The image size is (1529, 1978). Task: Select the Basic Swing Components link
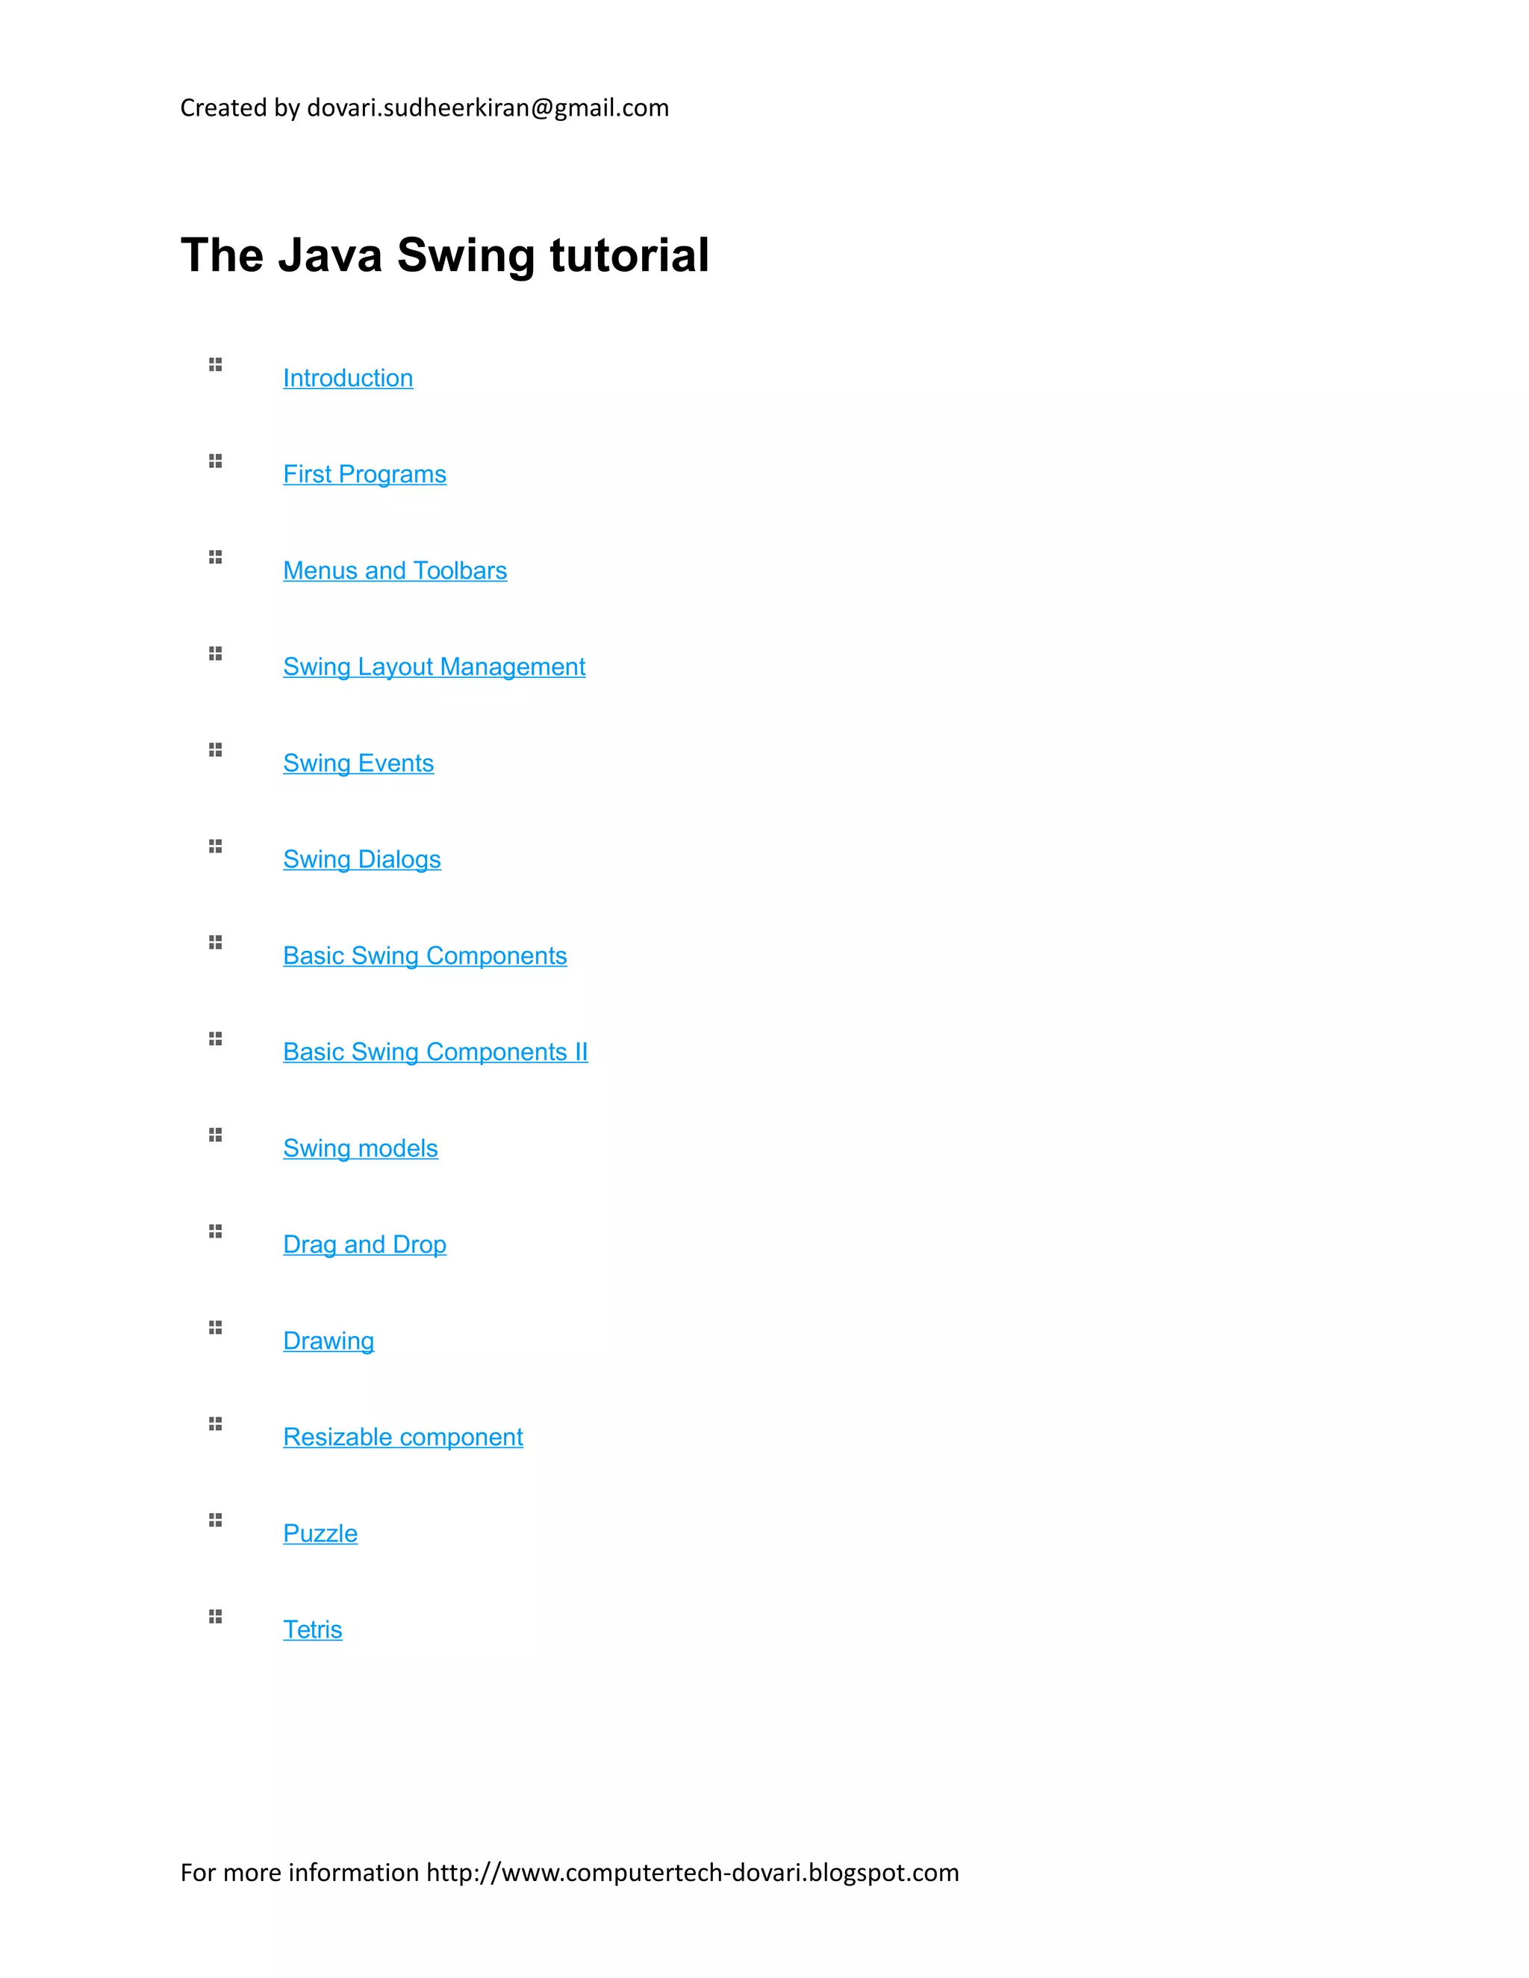click(425, 955)
